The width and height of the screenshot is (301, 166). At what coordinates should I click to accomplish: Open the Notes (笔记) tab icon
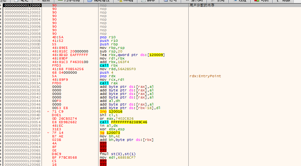17,1
